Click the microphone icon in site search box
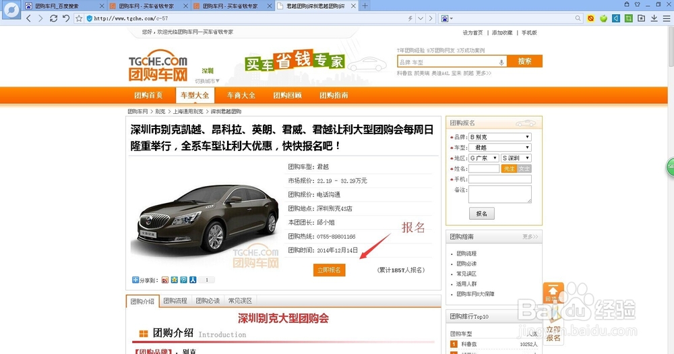674x354 pixels. tap(501, 62)
